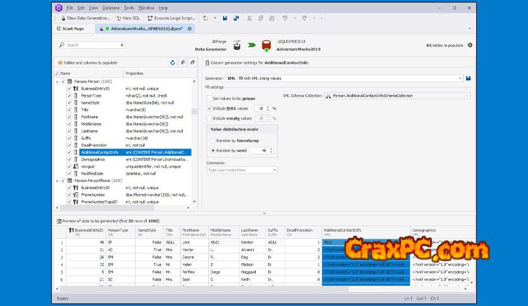Click the Save icon in the toolbar
The height and width of the screenshot is (306, 528).
[225, 18]
